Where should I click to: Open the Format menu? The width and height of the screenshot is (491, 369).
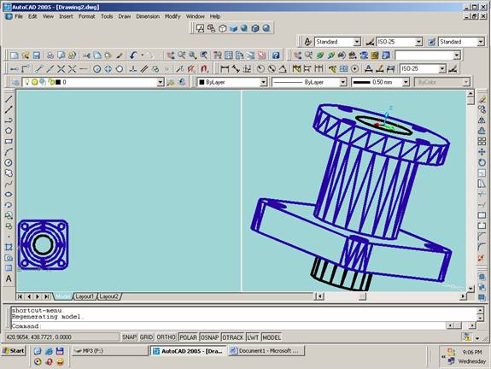point(87,16)
